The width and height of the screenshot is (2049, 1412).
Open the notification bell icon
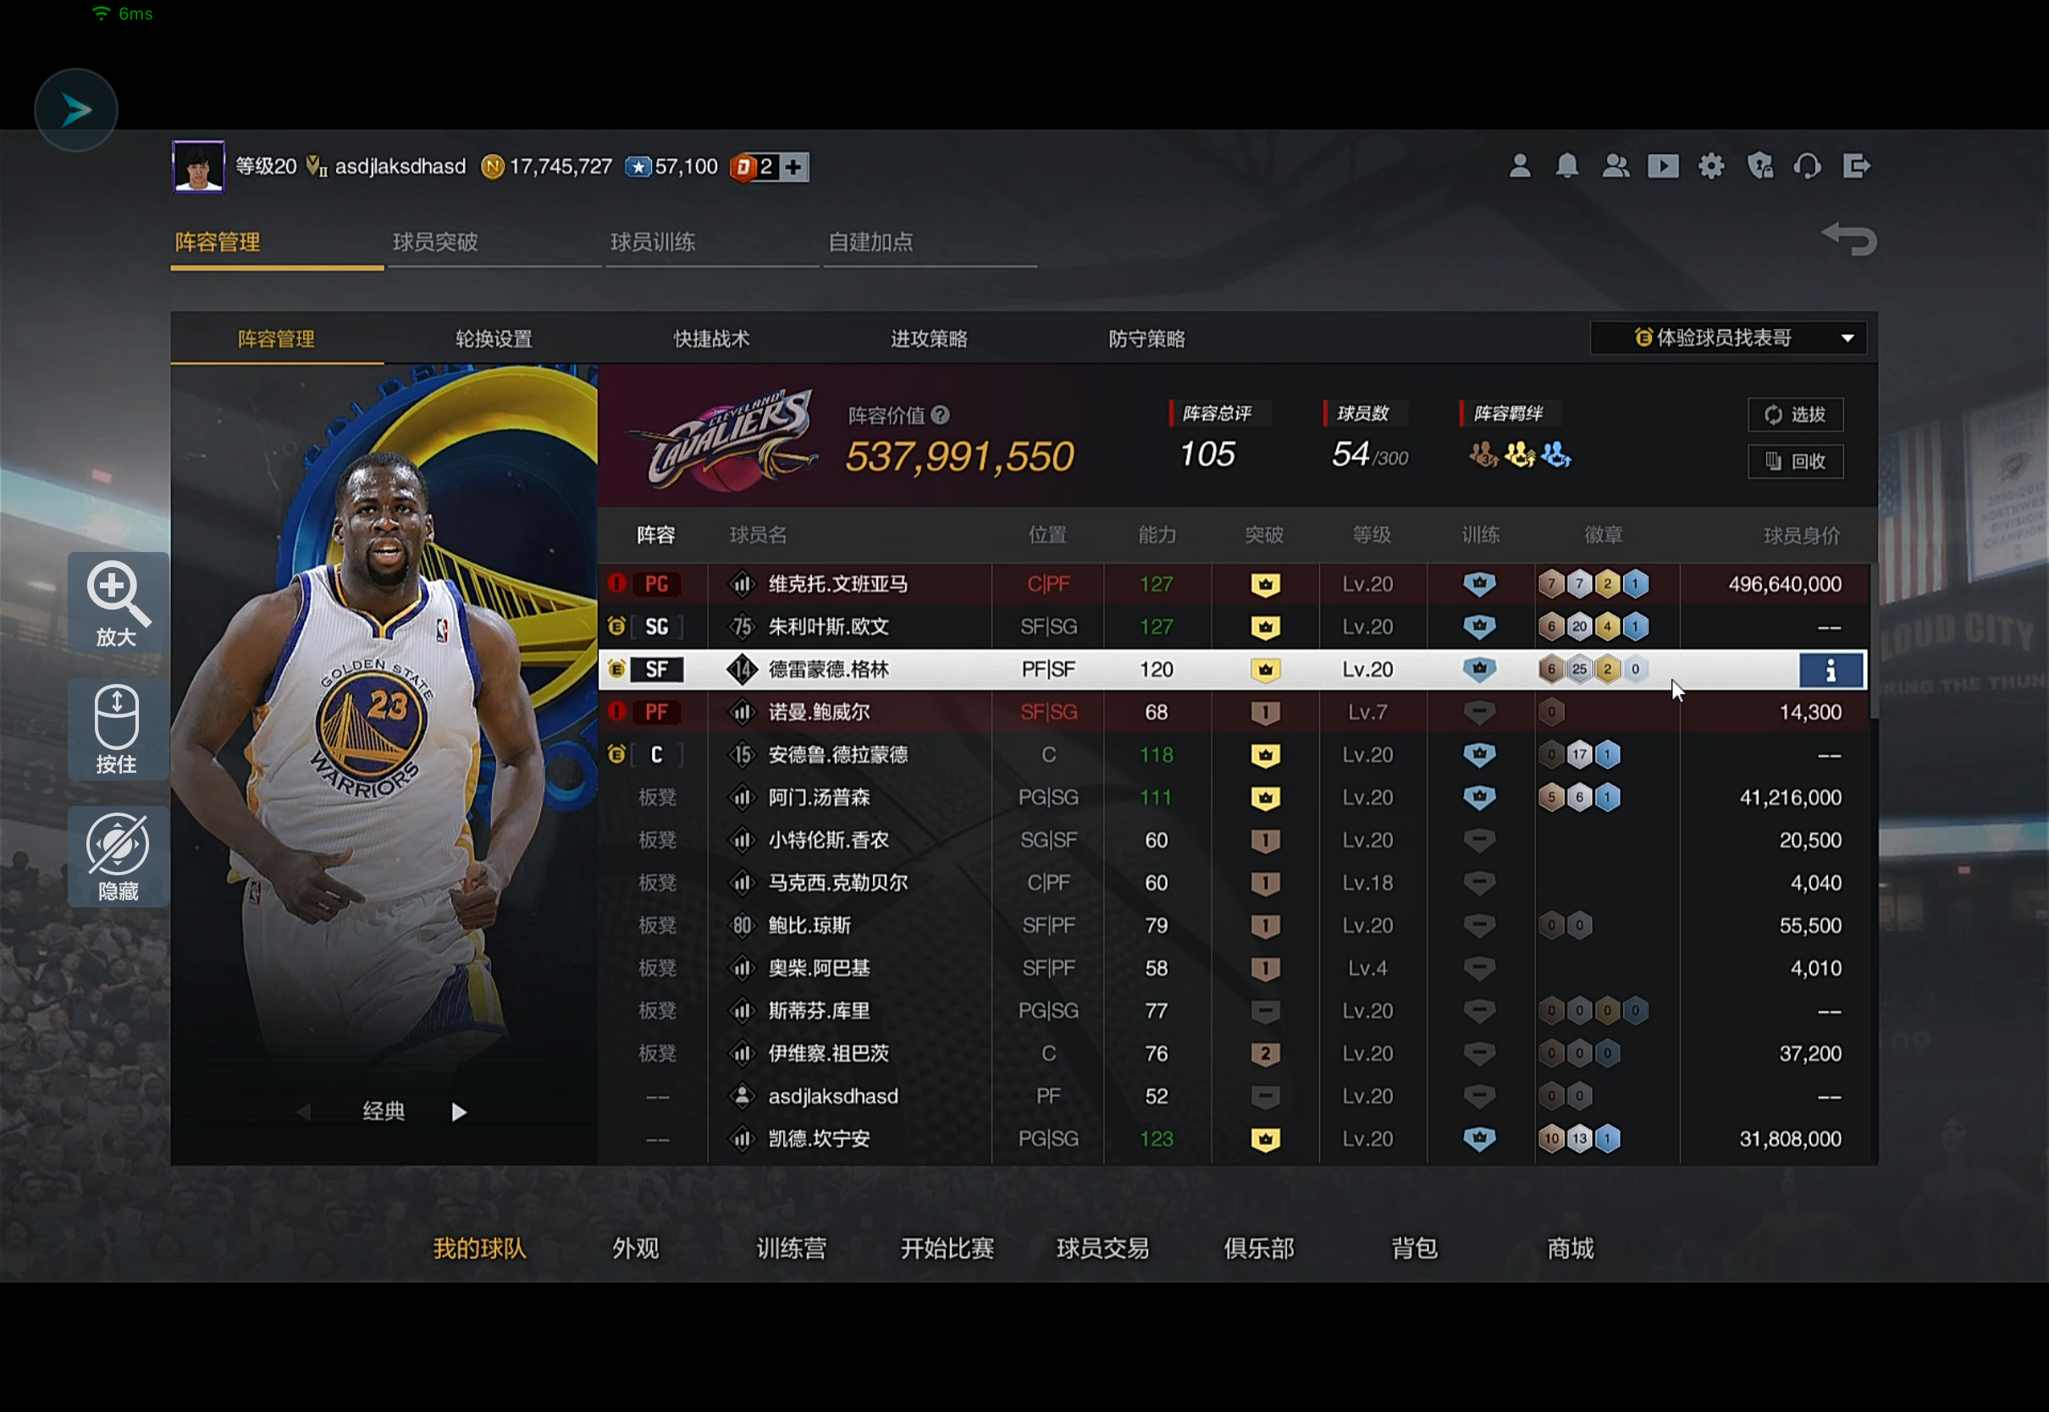(x=1567, y=166)
